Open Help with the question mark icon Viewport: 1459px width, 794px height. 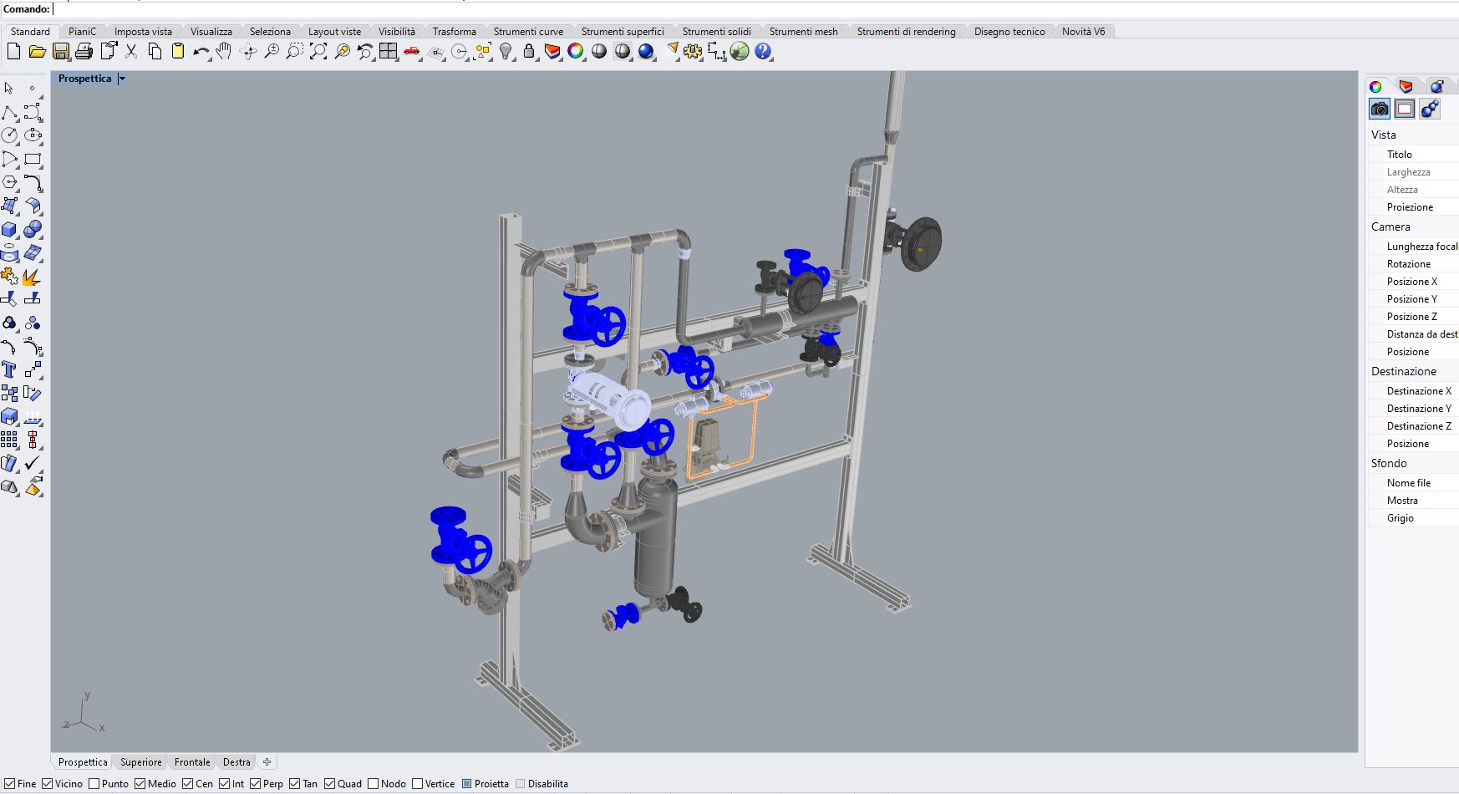(x=763, y=52)
